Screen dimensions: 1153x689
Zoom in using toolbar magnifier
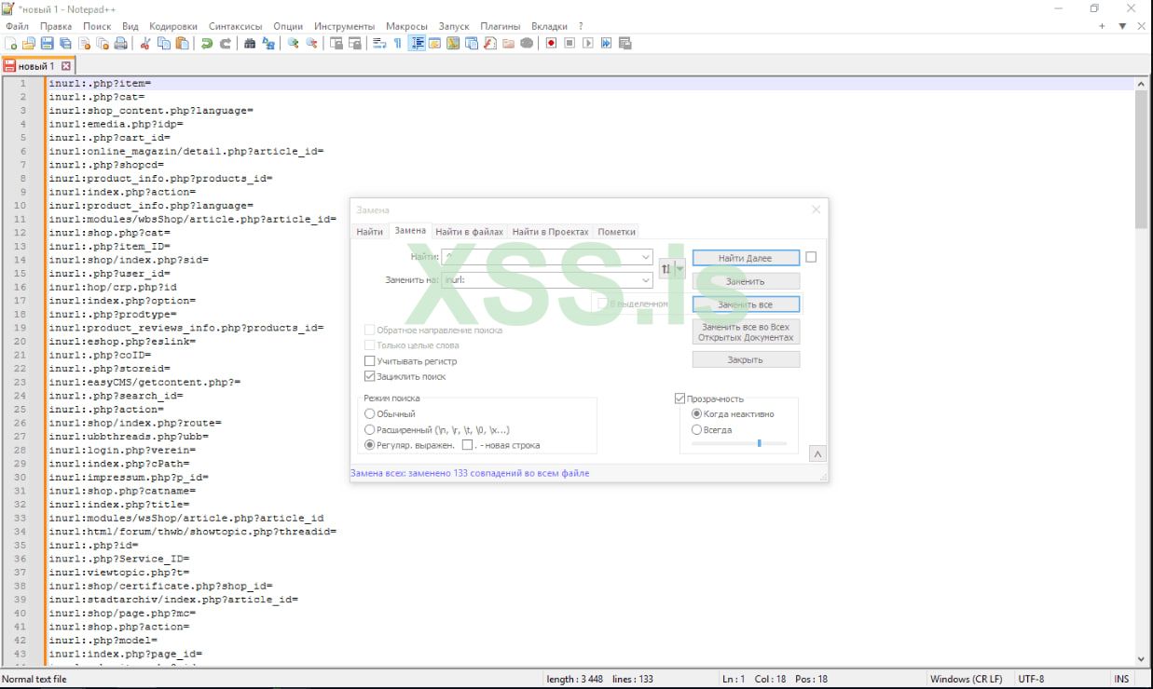point(294,43)
